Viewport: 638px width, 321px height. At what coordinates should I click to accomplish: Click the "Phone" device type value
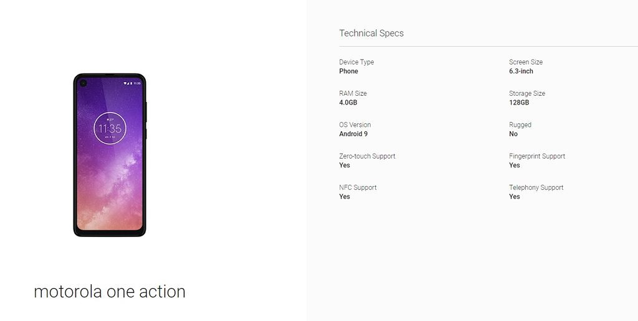click(348, 72)
